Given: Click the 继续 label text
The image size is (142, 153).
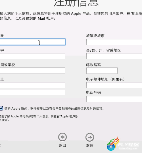Looking at the screenshot, I should 90,145.
